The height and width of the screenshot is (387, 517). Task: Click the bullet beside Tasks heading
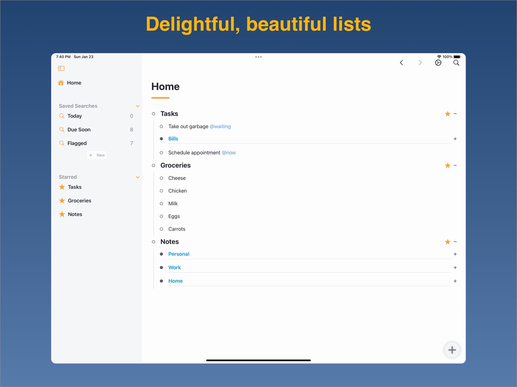pos(154,114)
